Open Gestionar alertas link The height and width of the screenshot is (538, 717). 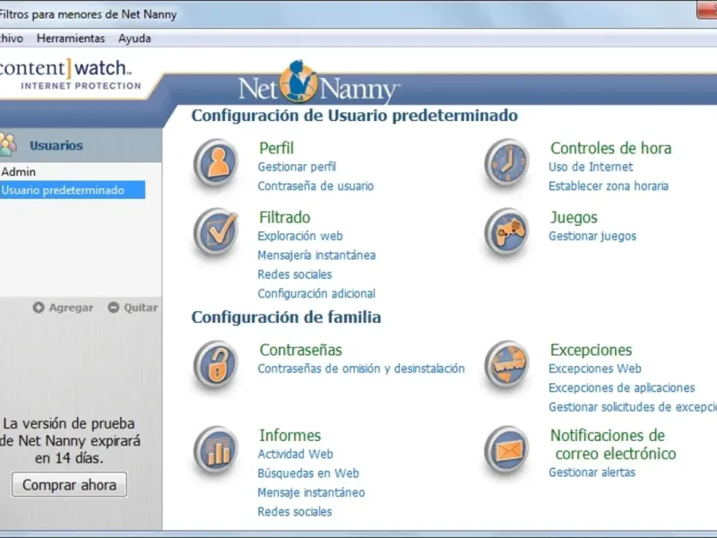pyautogui.click(x=592, y=473)
